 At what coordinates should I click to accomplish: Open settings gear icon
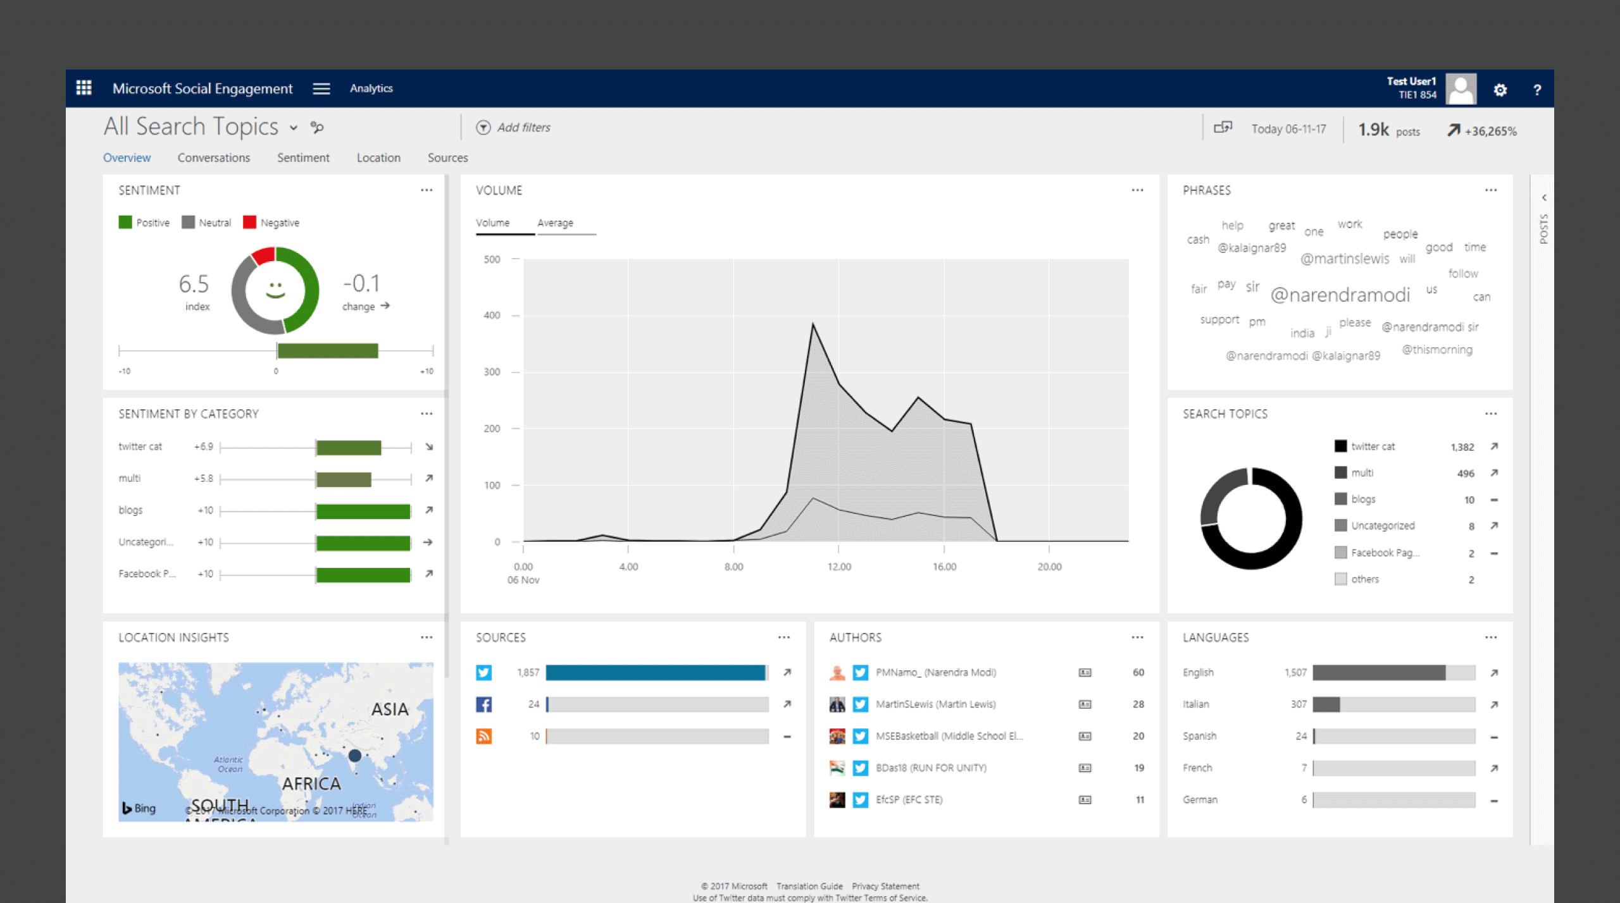point(1500,90)
